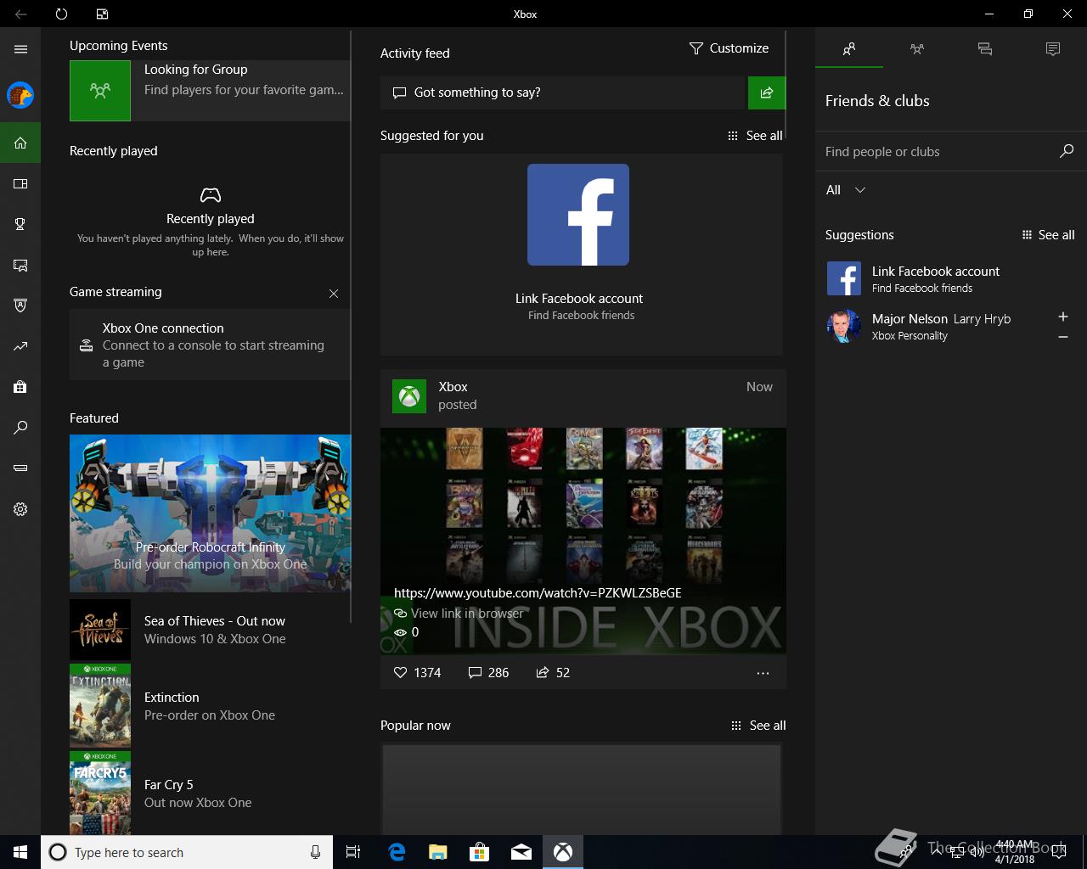Add Major Nelson as friend plus icon
The image size is (1087, 869).
point(1063,317)
